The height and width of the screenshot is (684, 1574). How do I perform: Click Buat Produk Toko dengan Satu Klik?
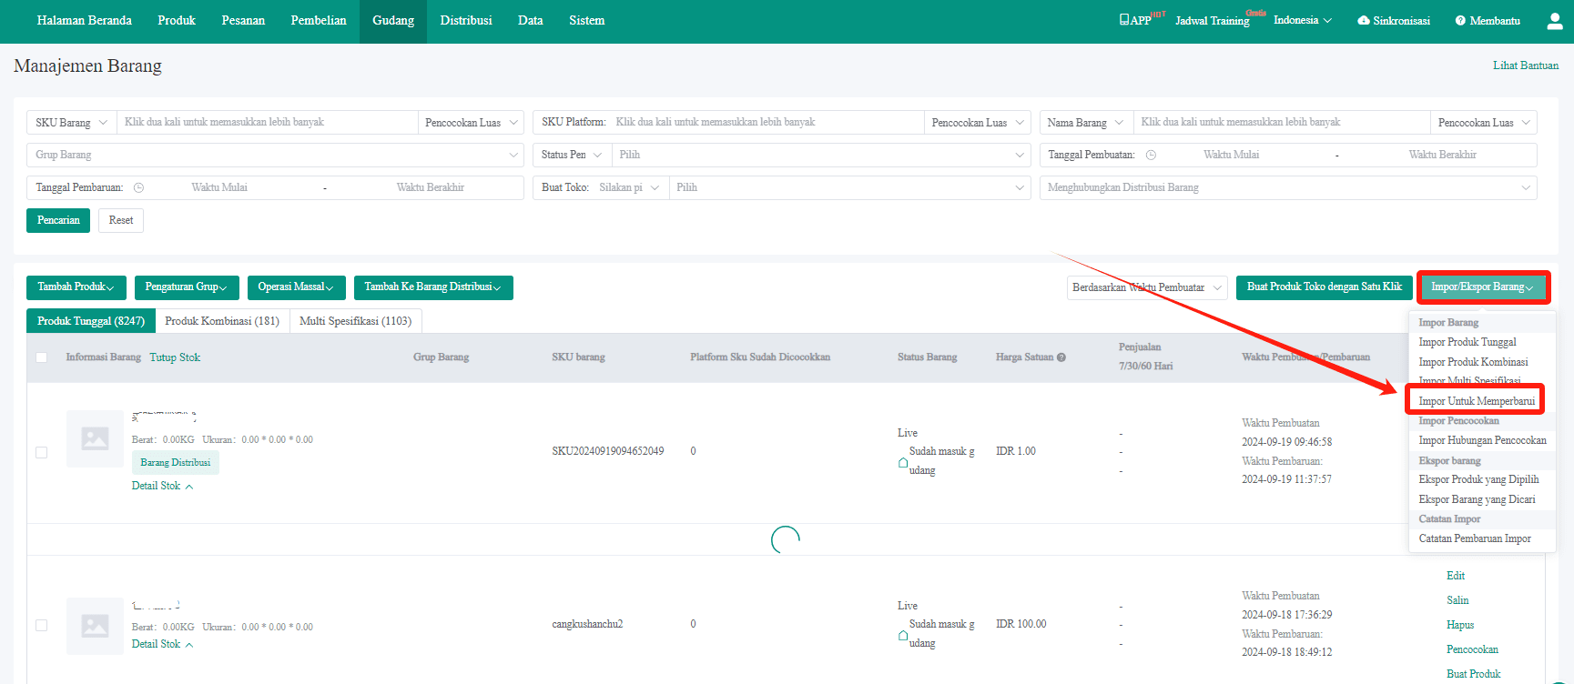[1325, 287]
